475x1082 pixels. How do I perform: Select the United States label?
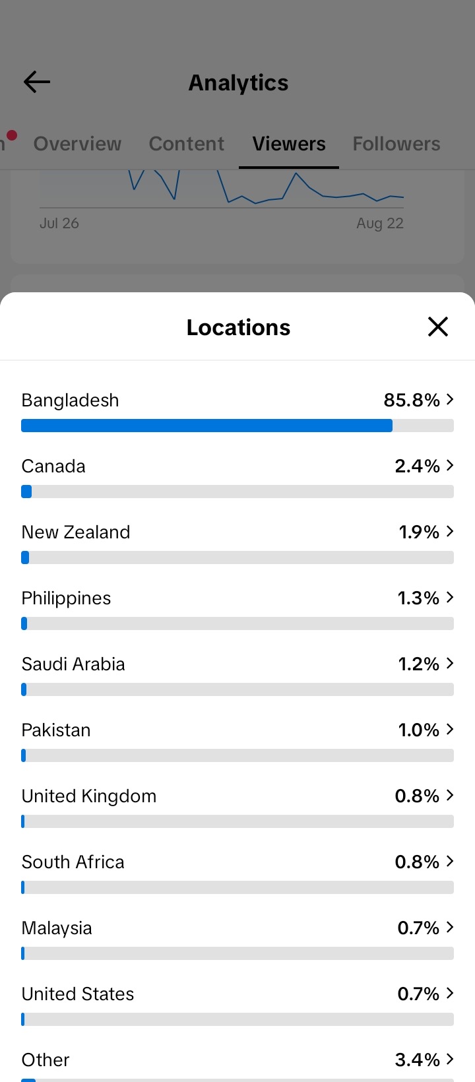[x=78, y=994]
